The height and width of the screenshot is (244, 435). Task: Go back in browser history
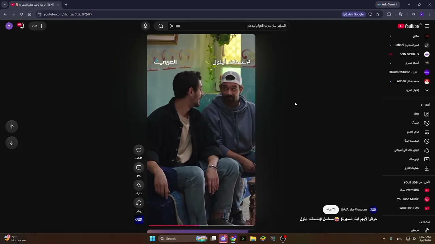5,14
